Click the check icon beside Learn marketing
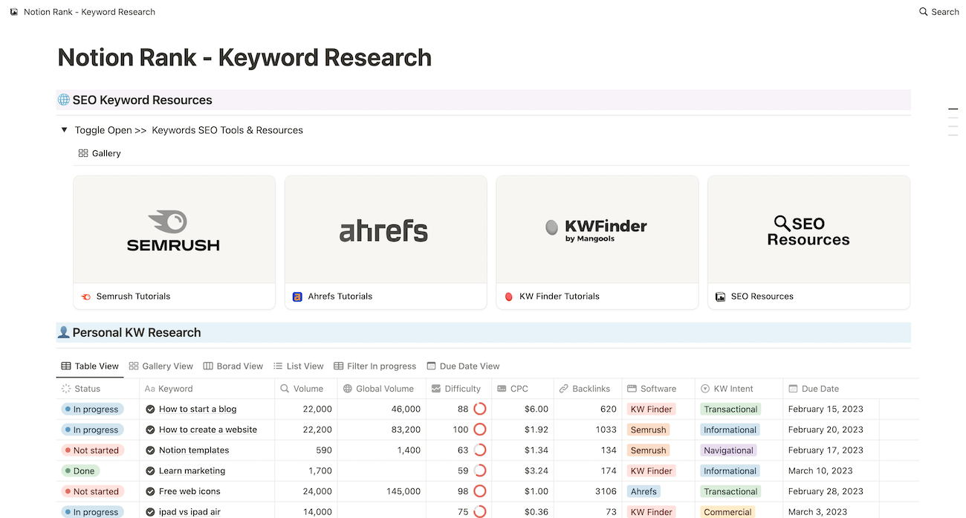Viewport: 966px width, 518px height. tap(150, 471)
